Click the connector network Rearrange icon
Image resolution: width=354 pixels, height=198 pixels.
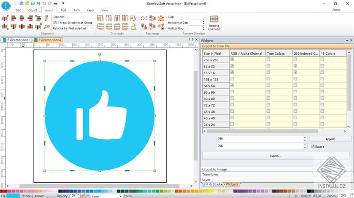144,18
